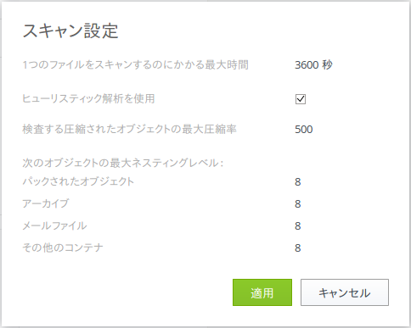Viewport: 411px width, 328px height.
Task: Apply settings with the green 適用 button
Action: click(262, 292)
